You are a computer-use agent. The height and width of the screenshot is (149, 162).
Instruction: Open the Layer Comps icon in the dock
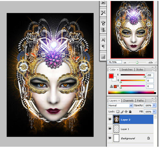click(103, 57)
